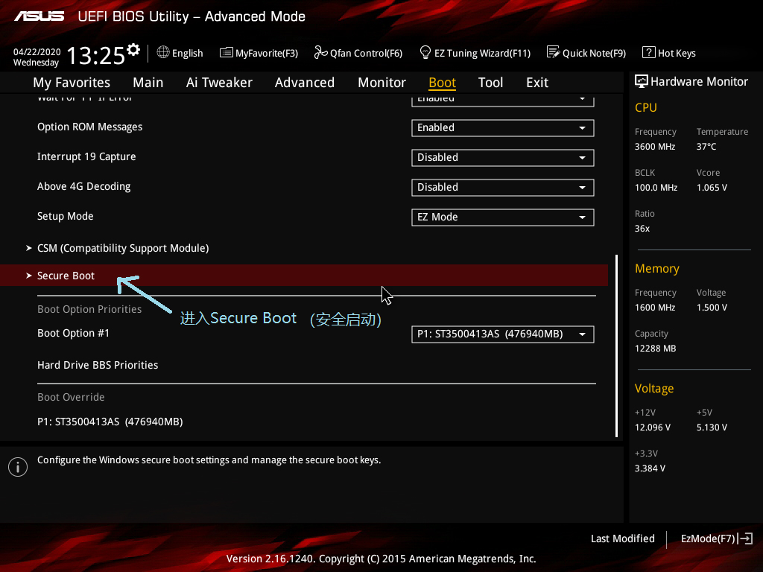Click the Boot Option #1 label
Image resolution: width=763 pixels, height=572 pixels.
(74, 333)
